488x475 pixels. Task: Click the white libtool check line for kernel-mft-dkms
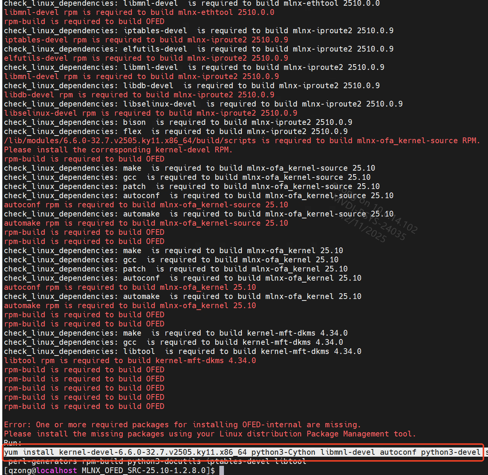183,351
